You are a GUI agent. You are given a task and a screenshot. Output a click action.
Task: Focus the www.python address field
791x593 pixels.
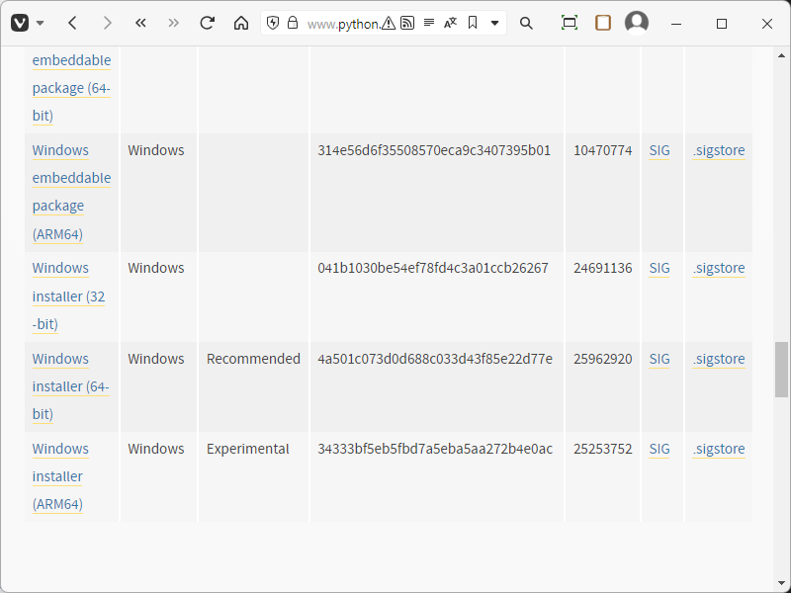click(x=343, y=24)
